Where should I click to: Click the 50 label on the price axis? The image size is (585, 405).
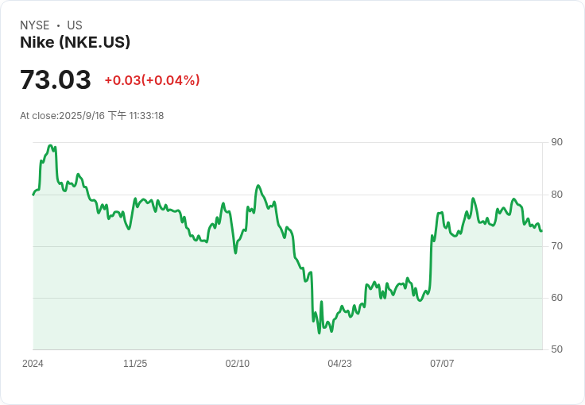pos(557,349)
